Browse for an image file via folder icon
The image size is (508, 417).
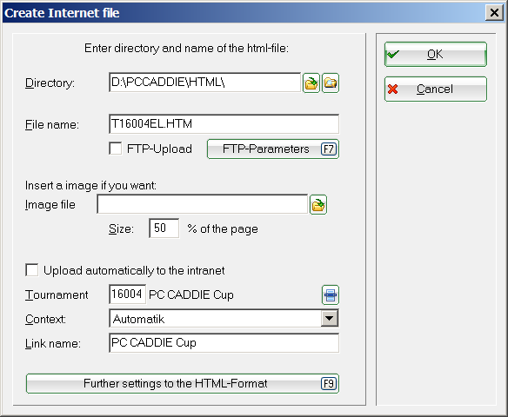click(x=318, y=205)
